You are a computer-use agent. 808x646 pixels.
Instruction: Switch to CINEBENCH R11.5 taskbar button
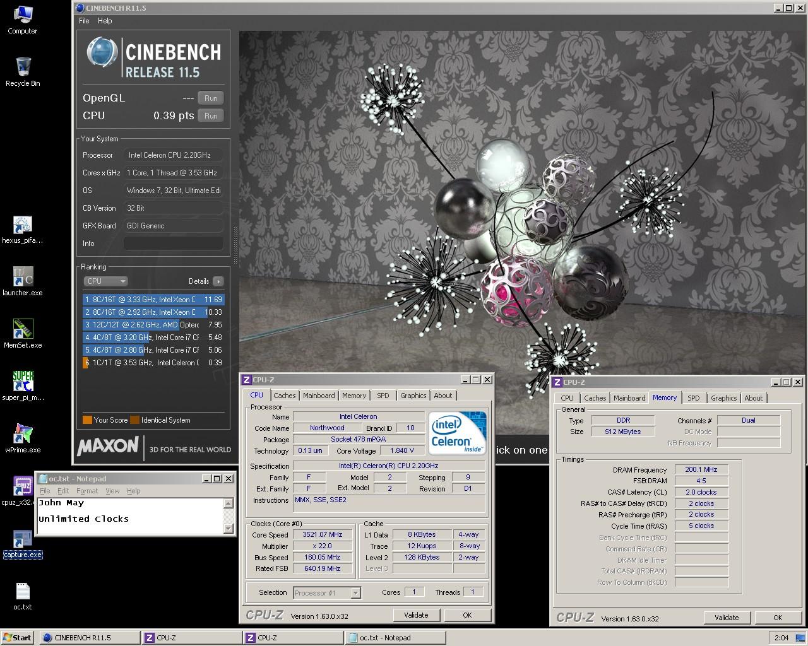[x=89, y=638]
